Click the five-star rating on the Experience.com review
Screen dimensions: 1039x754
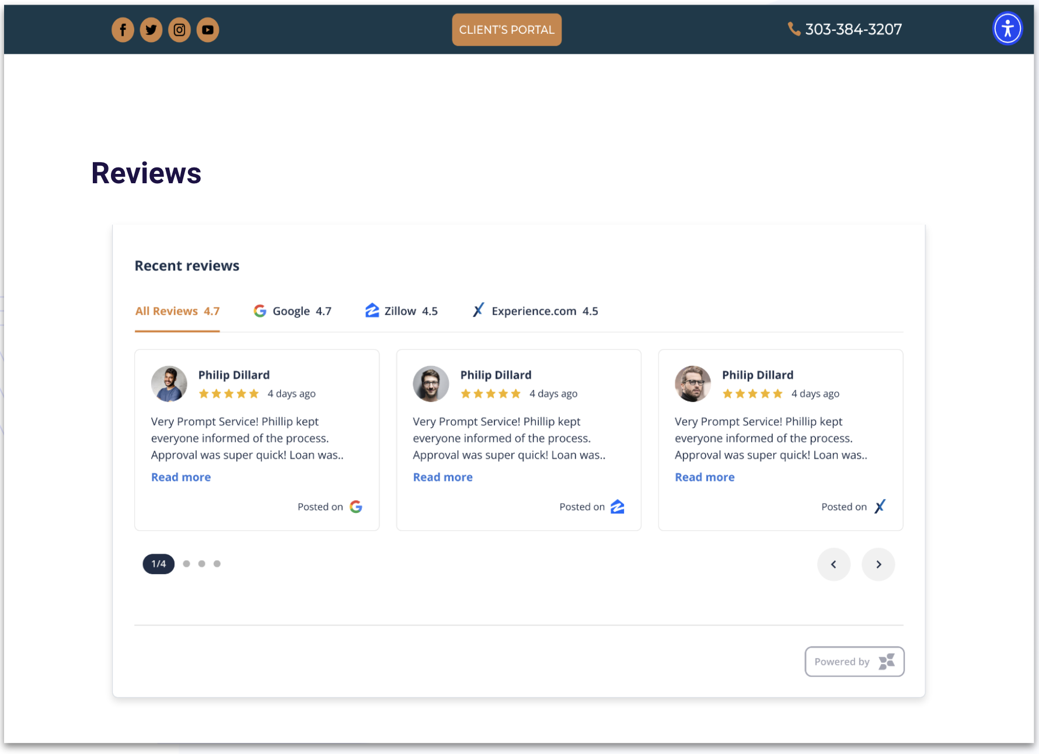click(752, 394)
